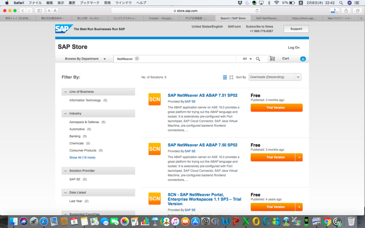This screenshot has height=228, width=365.
Task: Switch to the linkedin - Google browser tab
Action: [161, 18]
